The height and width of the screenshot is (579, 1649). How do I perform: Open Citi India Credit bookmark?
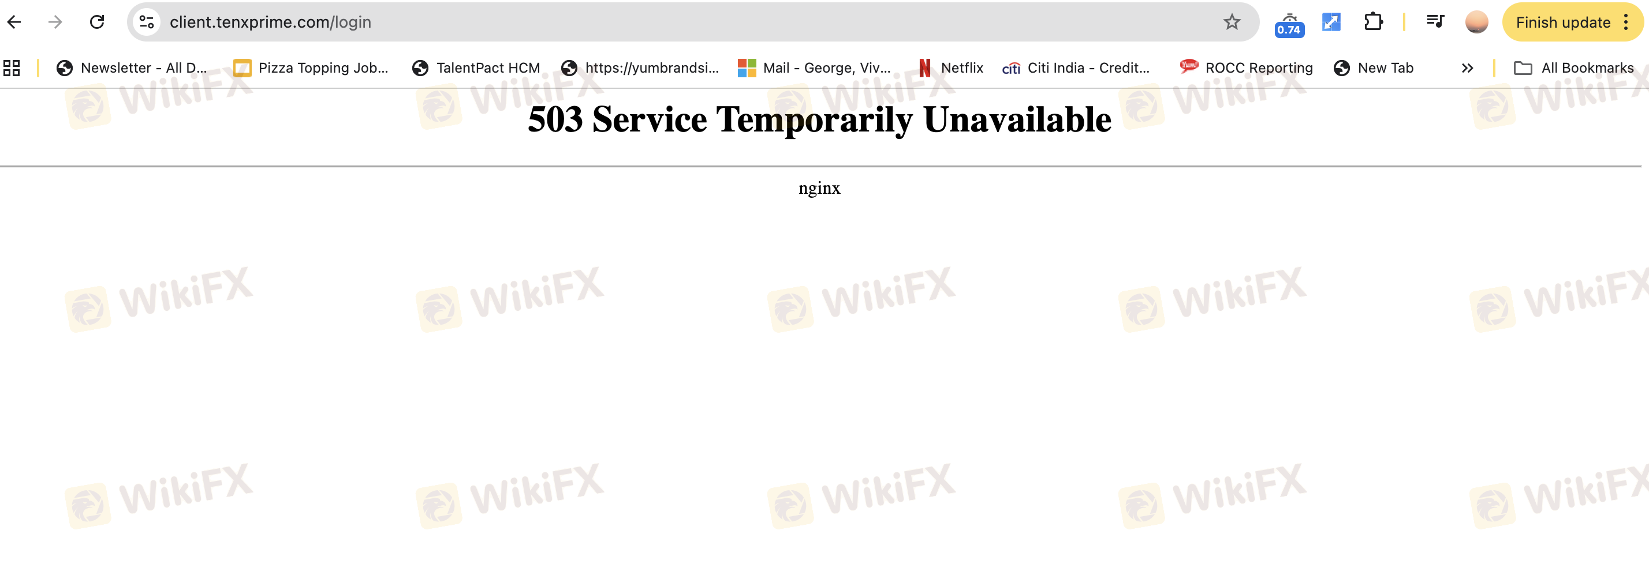click(1076, 67)
